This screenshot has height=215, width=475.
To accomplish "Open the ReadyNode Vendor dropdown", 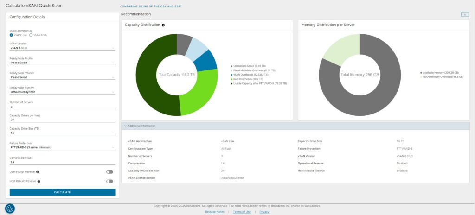I will 63,77.
